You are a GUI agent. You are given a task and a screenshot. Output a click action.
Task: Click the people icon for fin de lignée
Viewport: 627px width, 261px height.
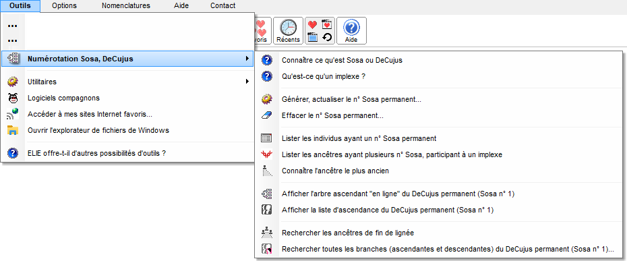pos(267,233)
